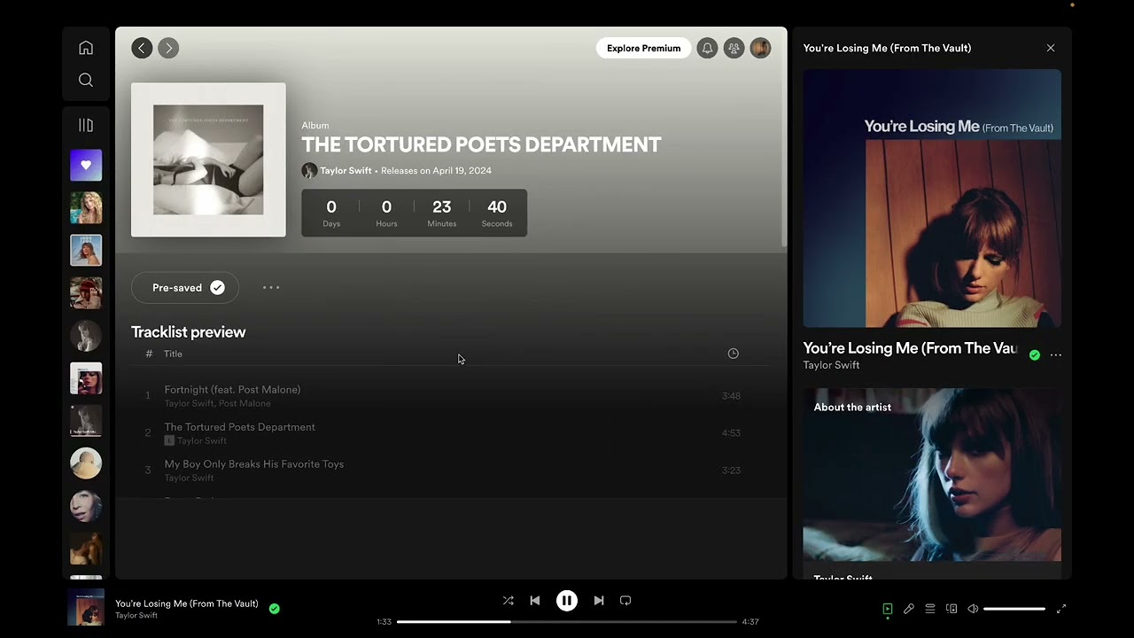Navigate back with the left arrow
This screenshot has width=1134, height=638.
tap(142, 48)
